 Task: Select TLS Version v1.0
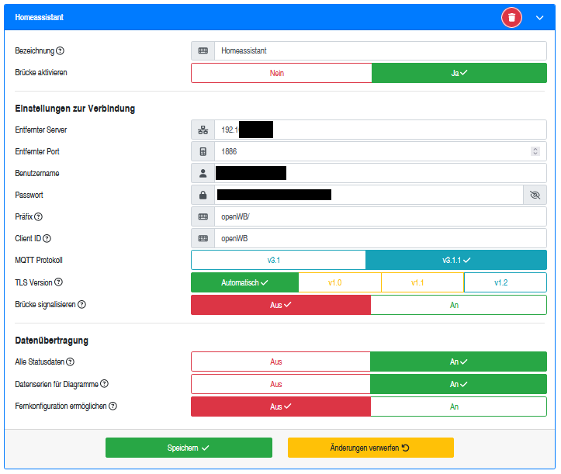(340, 282)
